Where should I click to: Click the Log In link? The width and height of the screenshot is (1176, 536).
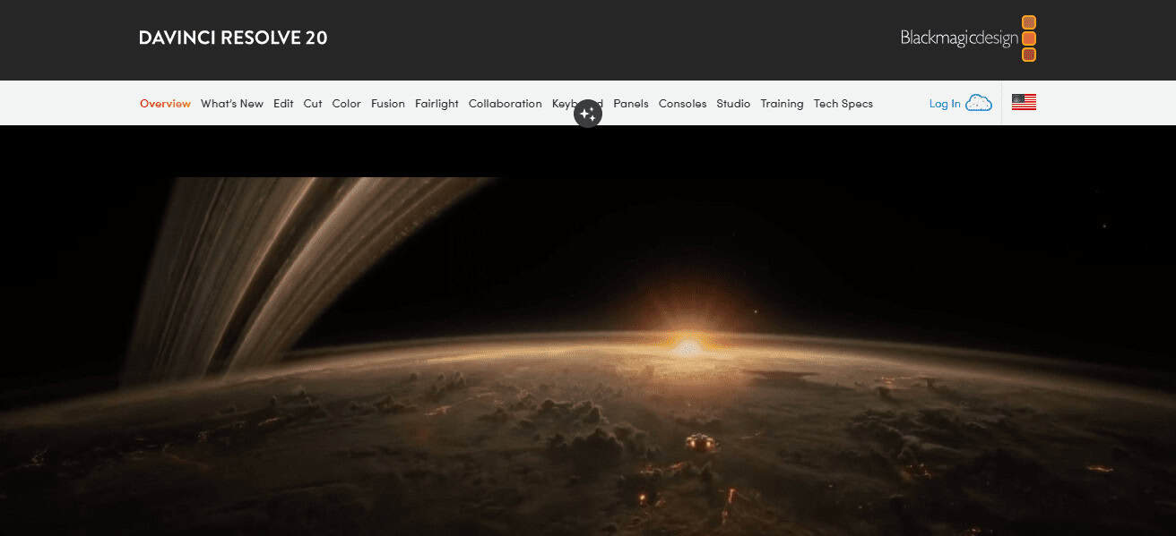click(x=945, y=104)
